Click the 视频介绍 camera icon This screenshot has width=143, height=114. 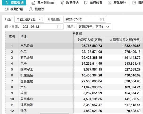point(7,9)
